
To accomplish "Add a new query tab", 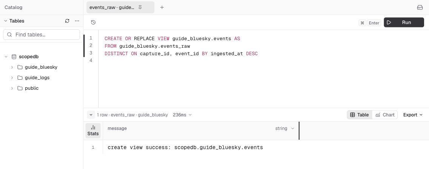I will (x=162, y=8).
